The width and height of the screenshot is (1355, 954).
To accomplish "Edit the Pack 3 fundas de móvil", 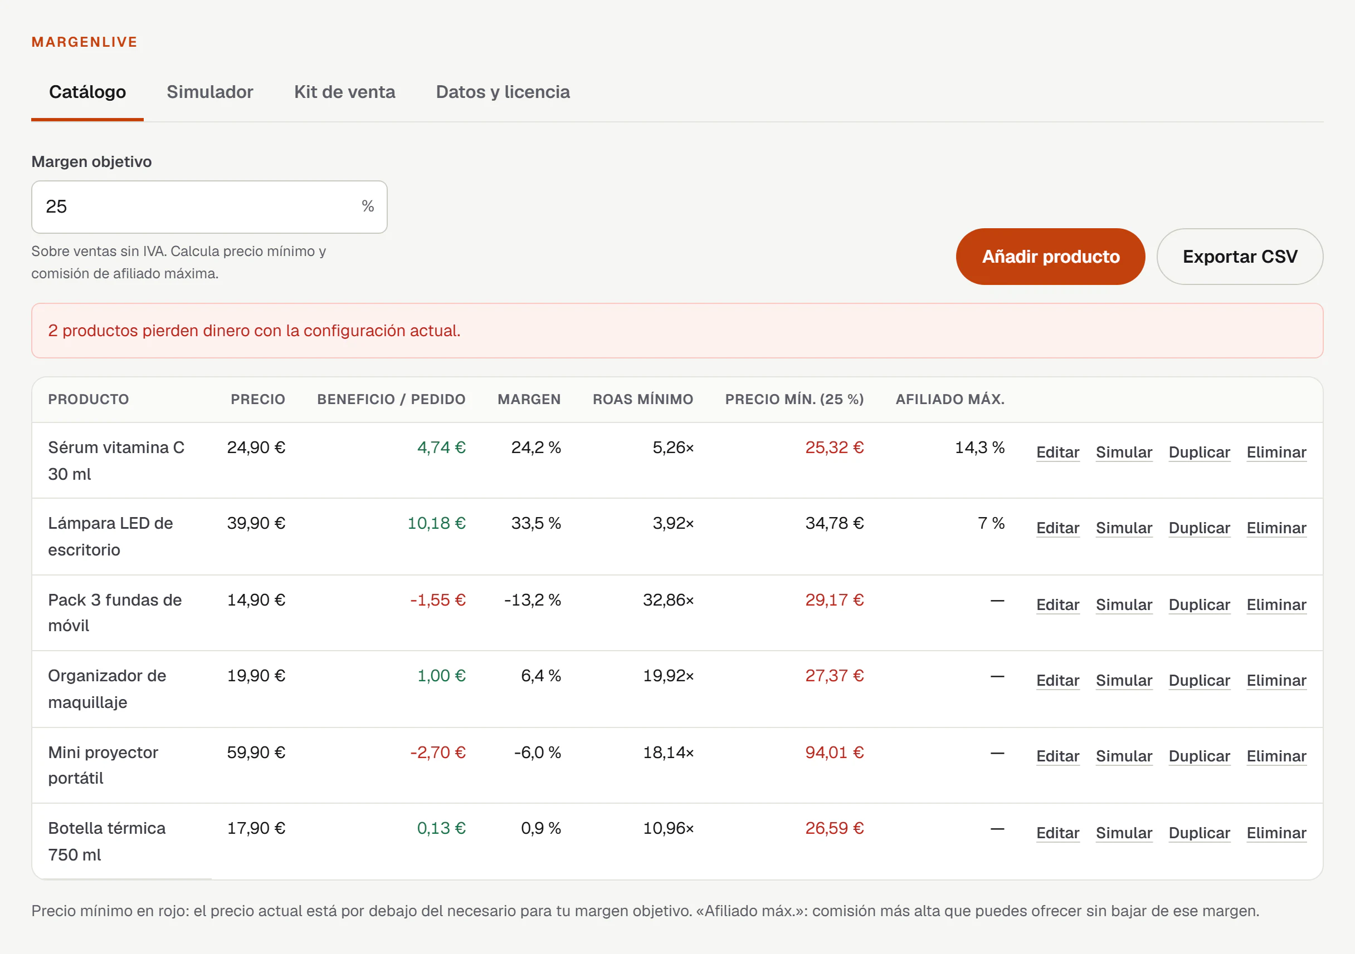I will click(1057, 604).
